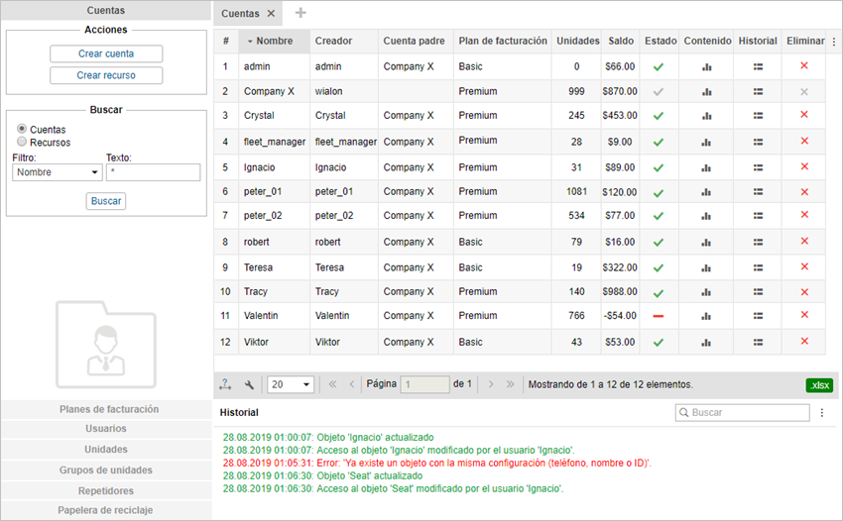
Task: Click the red blocked status for Valentin
Action: click(x=658, y=316)
